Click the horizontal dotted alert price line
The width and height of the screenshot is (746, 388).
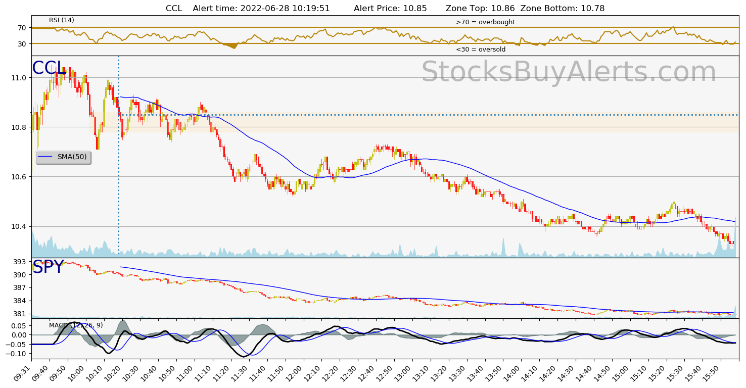tap(428, 115)
